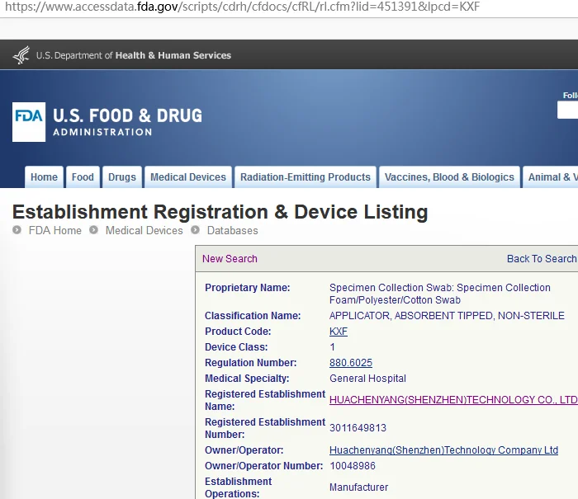Open regulation number 880.6025 link
The width and height of the screenshot is (578, 499).
coord(351,363)
